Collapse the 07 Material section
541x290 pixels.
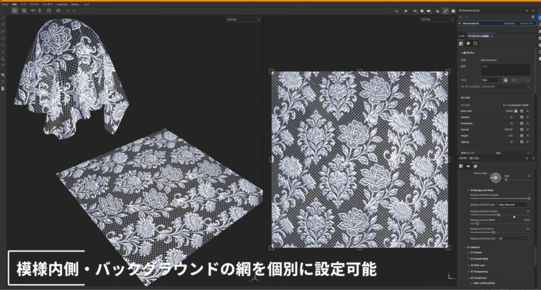click(x=465, y=247)
